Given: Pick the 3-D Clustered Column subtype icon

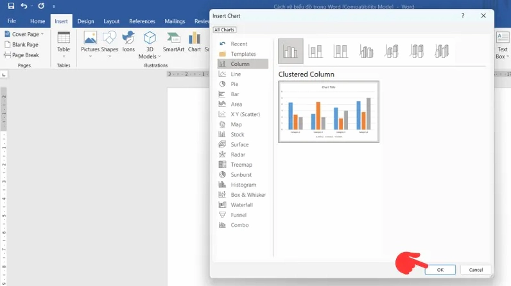Looking at the screenshot, I should [x=366, y=51].
